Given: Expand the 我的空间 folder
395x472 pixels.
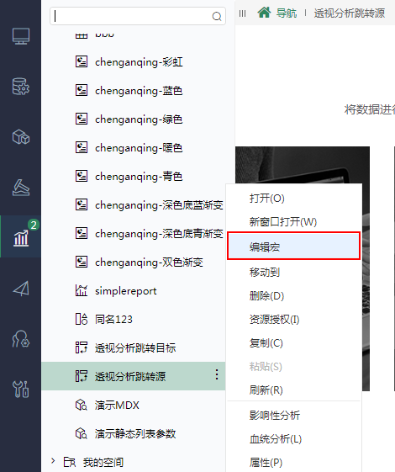Looking at the screenshot, I should (x=53, y=461).
